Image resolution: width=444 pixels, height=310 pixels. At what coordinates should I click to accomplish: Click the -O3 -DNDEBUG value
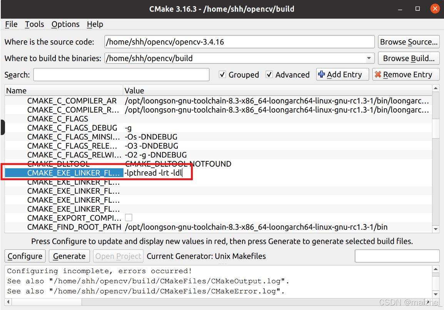click(x=152, y=146)
